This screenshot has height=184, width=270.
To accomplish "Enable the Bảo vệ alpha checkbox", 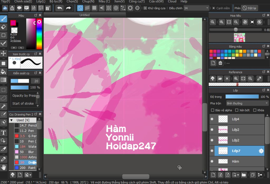I will 213,110.
